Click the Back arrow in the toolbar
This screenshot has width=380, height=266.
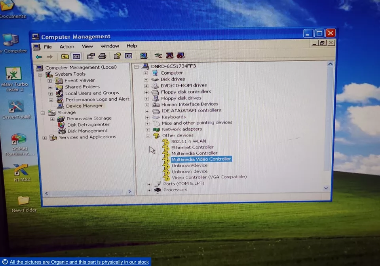click(x=38, y=57)
